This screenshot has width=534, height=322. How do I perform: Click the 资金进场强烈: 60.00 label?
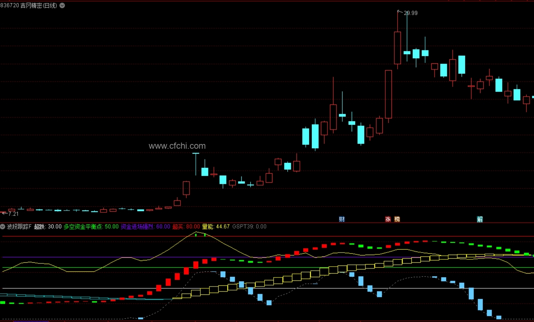tap(145, 226)
